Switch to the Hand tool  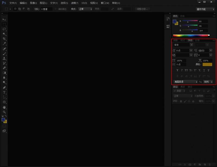[x=4, y=107]
